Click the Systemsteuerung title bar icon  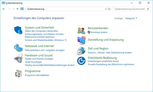[x=3, y=3]
